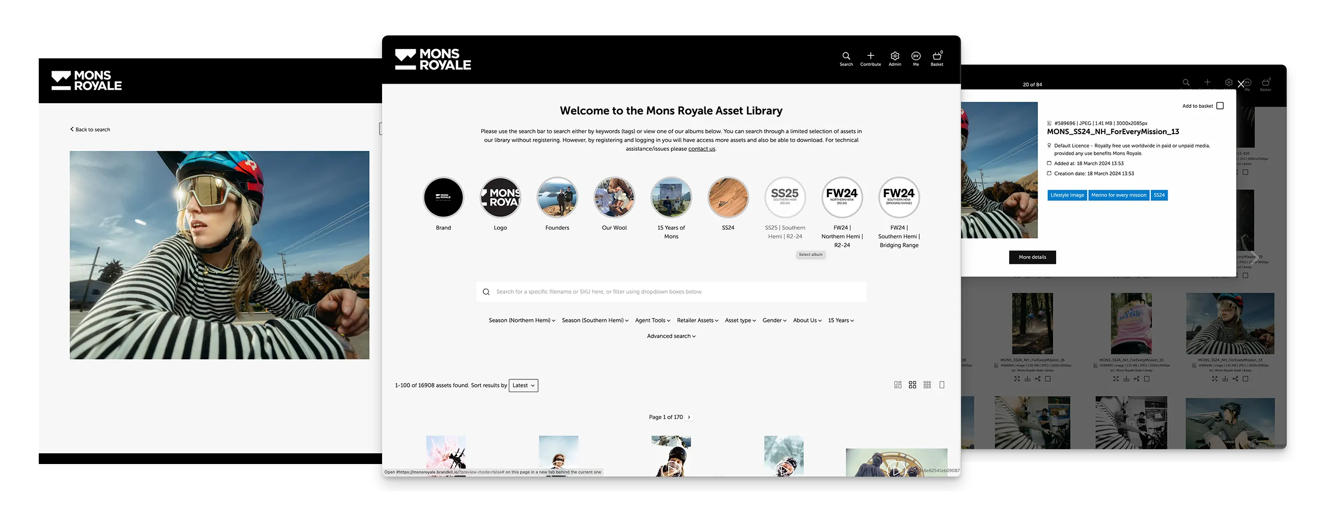This screenshot has width=1322, height=511.
Task: Switch to small nine-tile grid view
Action: click(x=927, y=385)
